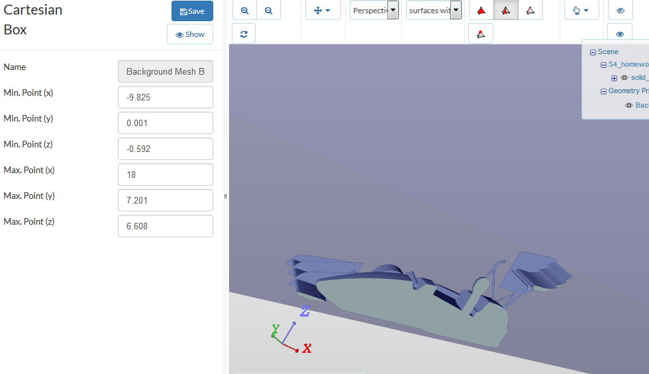Image resolution: width=649 pixels, height=374 pixels.
Task: Save the Cartesian Box settings
Action: coord(192,11)
